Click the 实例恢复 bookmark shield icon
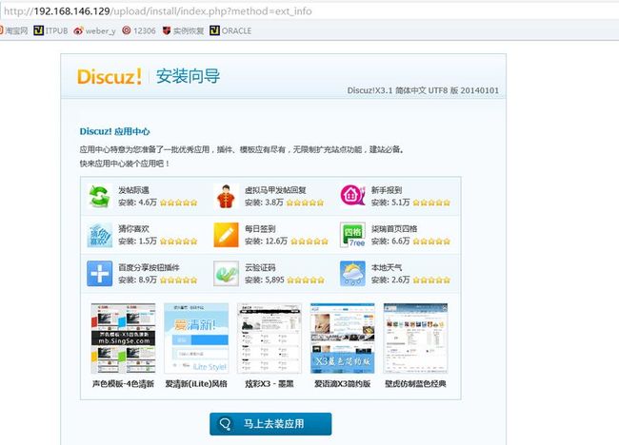Screen dimensions: 619x445 [167, 30]
